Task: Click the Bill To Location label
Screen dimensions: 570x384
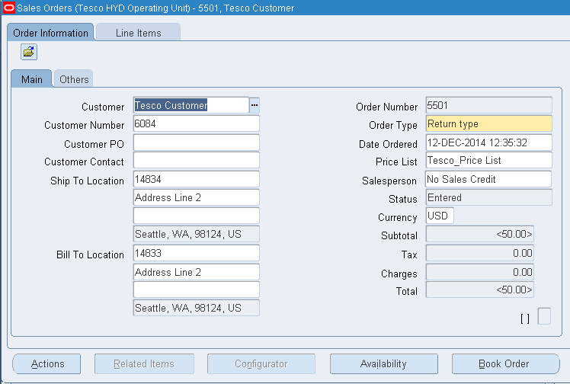Action: (x=90, y=255)
